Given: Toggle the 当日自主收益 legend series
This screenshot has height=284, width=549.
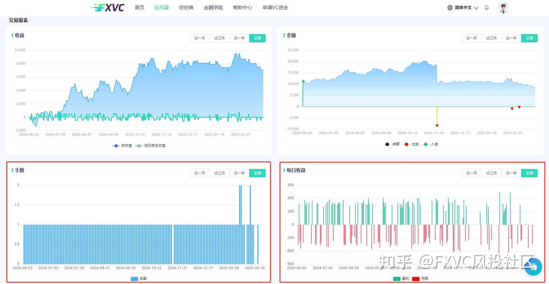Looking at the screenshot, I should 151,145.
